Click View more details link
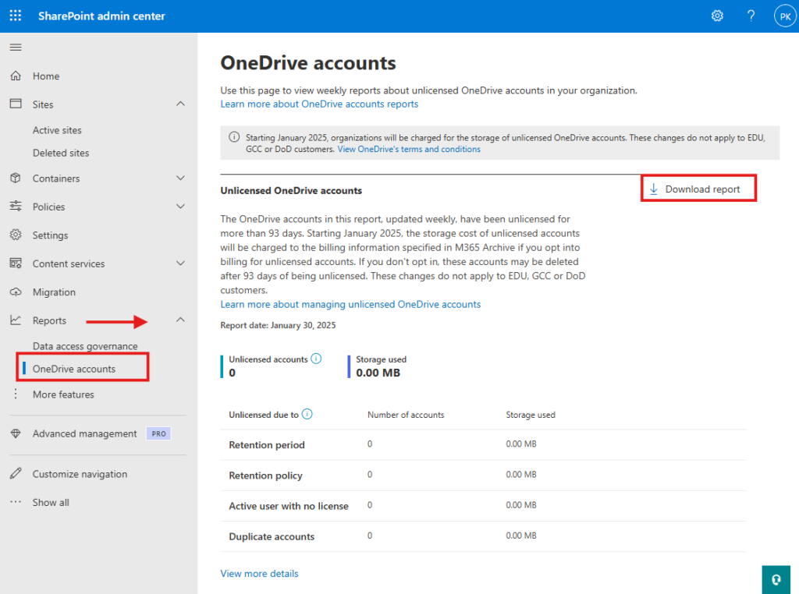This screenshot has width=799, height=594. [x=259, y=574]
